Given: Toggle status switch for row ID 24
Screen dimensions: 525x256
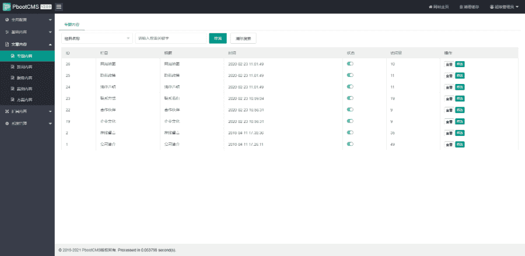Looking at the screenshot, I should 350,87.
